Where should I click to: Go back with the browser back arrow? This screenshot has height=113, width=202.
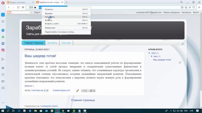tap(9, 8)
